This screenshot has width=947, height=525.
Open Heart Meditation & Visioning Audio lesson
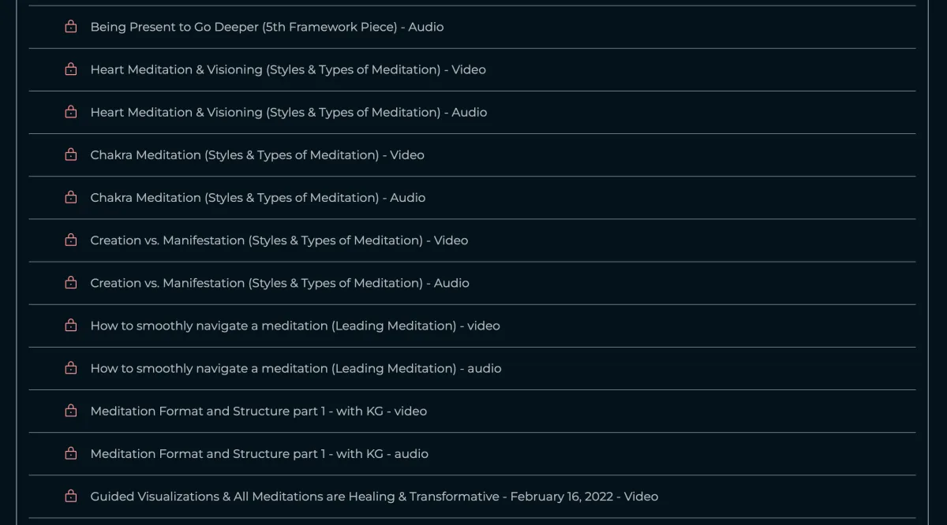(288, 112)
